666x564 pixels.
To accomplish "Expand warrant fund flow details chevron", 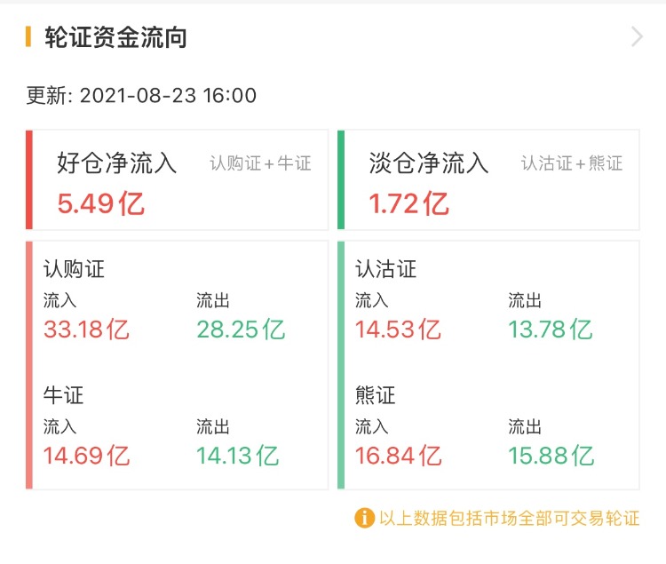I will tap(636, 37).
